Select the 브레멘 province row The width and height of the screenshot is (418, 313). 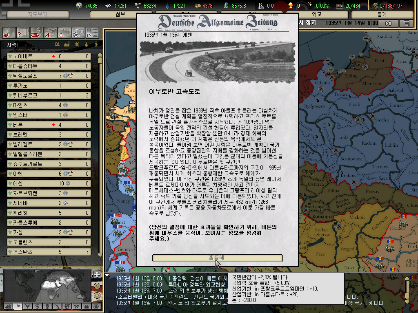click(49, 134)
